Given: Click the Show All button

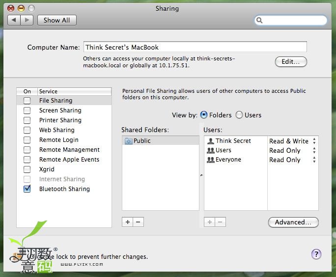Looking at the screenshot, I should 57,20.
